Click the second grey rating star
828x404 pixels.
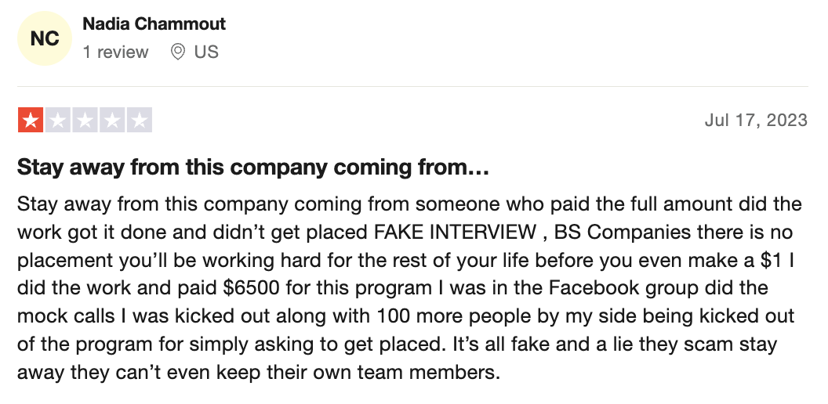[x=58, y=120]
